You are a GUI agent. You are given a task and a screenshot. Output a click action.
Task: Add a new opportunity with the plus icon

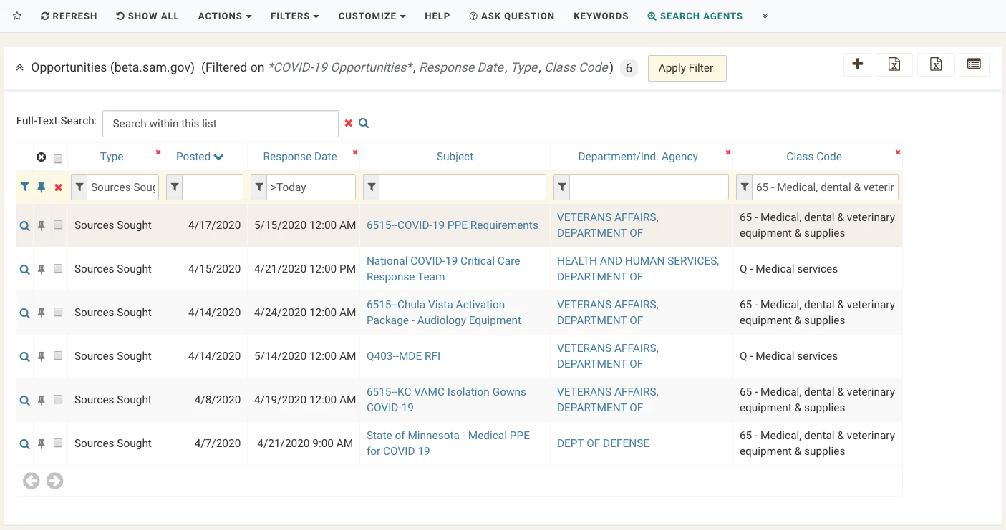coord(857,64)
